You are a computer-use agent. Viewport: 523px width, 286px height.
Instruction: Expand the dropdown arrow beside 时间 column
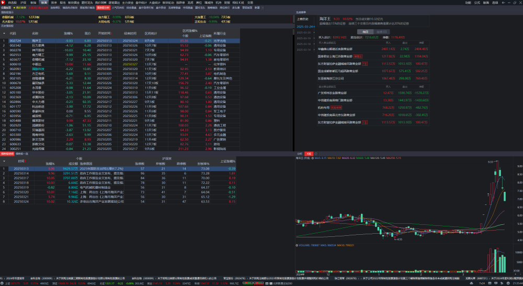tap(4, 162)
